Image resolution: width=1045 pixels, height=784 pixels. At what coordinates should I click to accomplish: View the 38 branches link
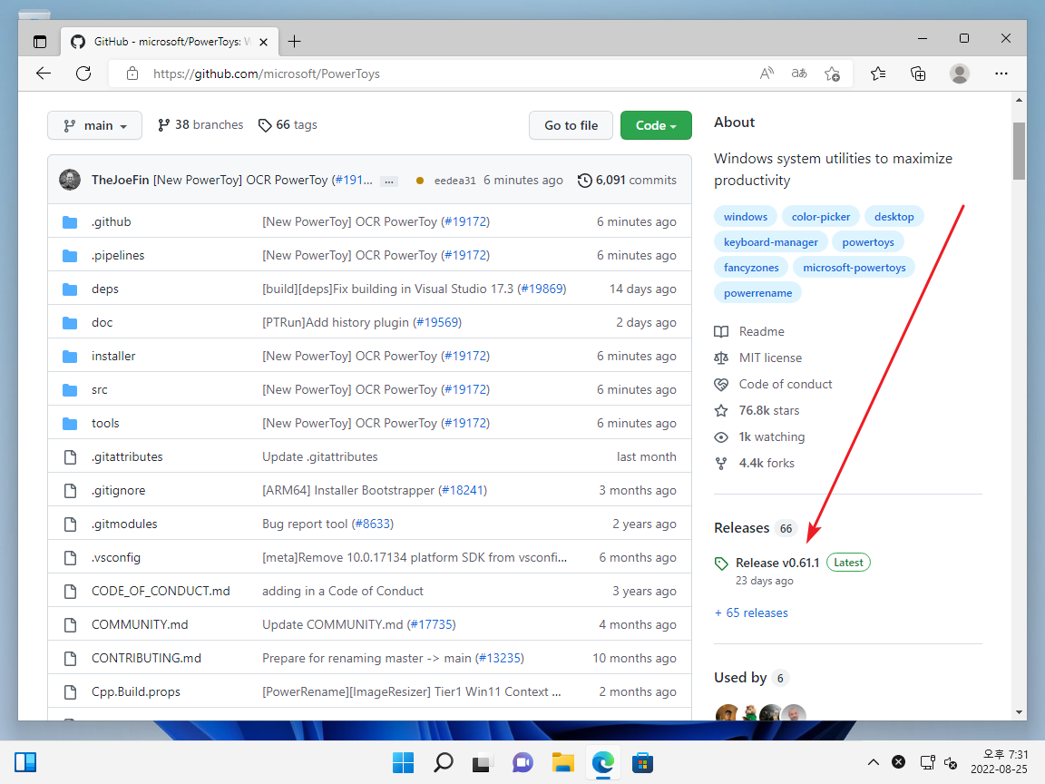200,124
